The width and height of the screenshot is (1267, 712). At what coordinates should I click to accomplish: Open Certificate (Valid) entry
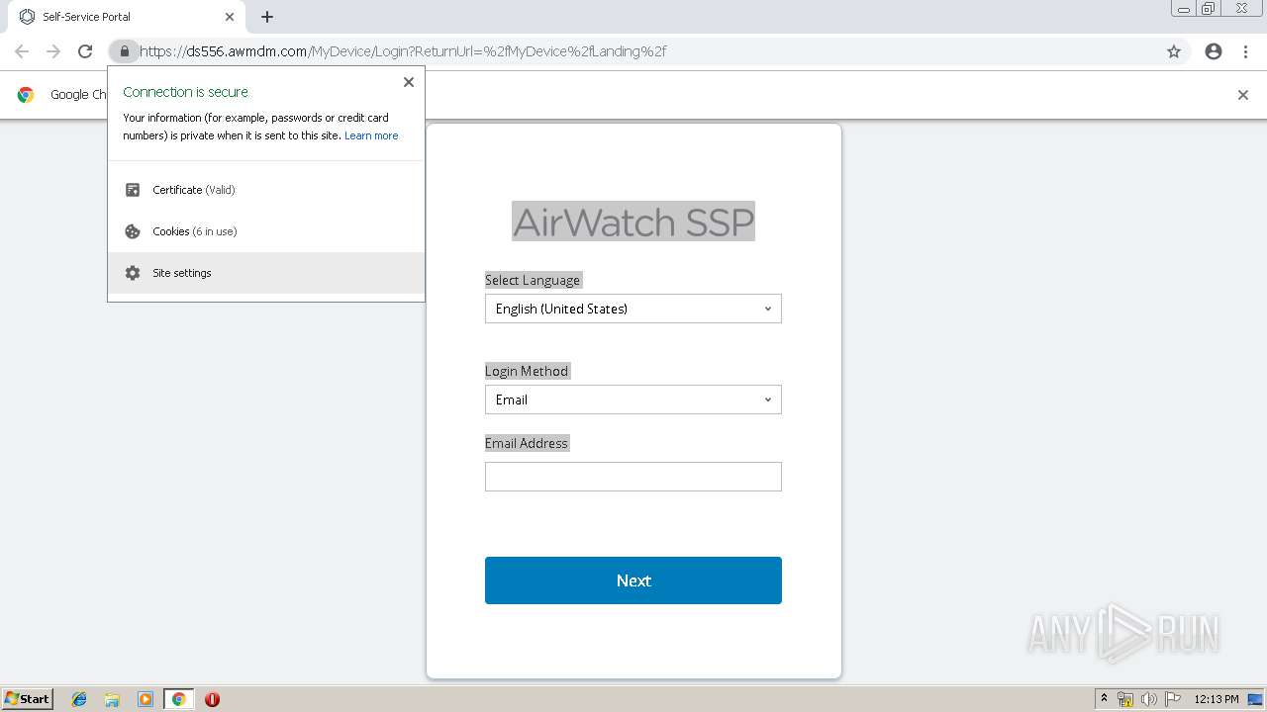(x=266, y=190)
